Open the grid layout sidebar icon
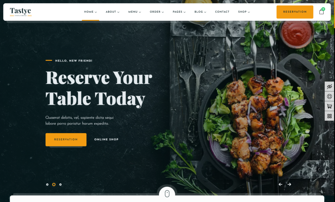Viewport: 335px width, 202px height. pos(329,116)
